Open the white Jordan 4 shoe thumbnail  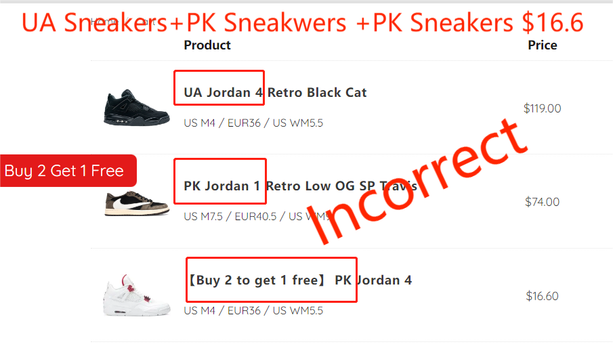tap(136, 295)
